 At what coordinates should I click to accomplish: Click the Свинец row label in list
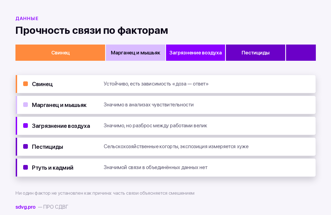(42, 84)
